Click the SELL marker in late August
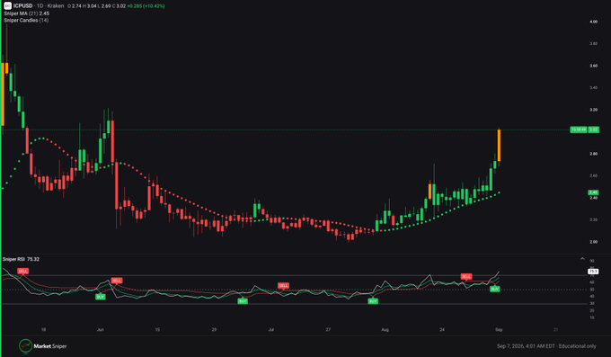 pos(466,276)
